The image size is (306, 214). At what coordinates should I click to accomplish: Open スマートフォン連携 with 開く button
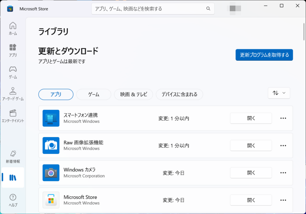[251, 118]
